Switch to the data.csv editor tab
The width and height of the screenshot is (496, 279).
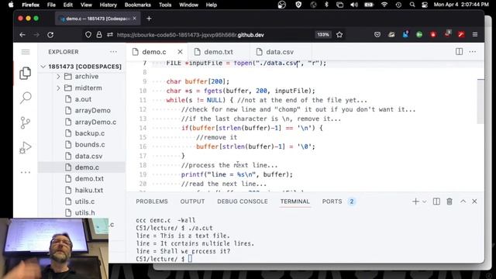click(280, 52)
